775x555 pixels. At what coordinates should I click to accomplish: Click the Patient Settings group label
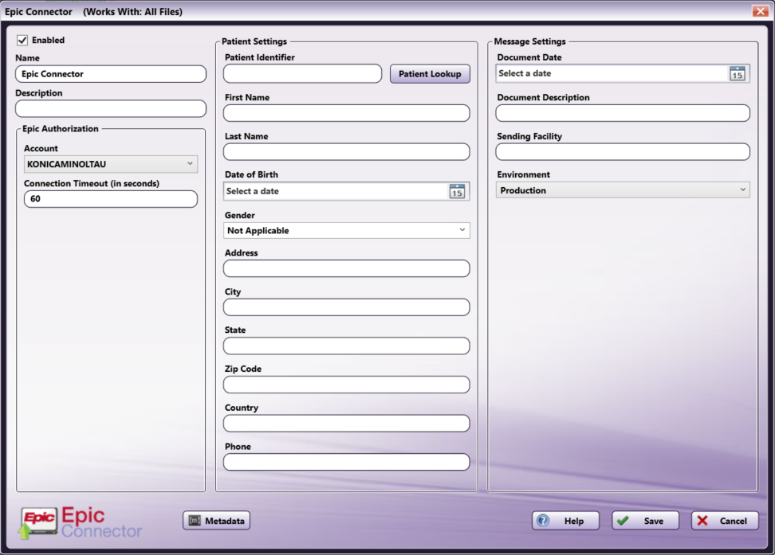[254, 41]
